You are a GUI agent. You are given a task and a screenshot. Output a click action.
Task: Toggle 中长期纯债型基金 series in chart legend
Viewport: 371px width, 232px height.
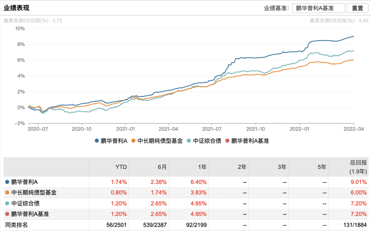tap(157, 141)
